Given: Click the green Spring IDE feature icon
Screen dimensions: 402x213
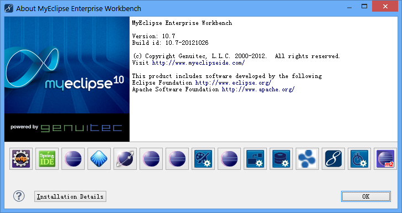Looking at the screenshot, I should (x=47, y=159).
